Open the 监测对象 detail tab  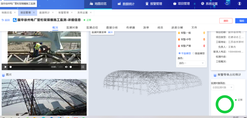[72, 28]
